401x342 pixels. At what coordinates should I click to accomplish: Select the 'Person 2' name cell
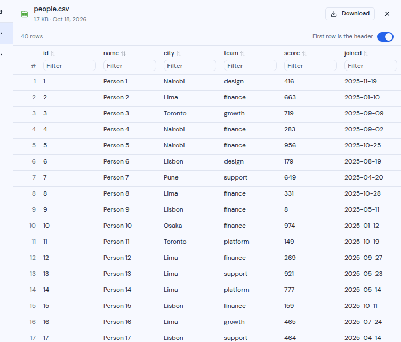(x=116, y=97)
